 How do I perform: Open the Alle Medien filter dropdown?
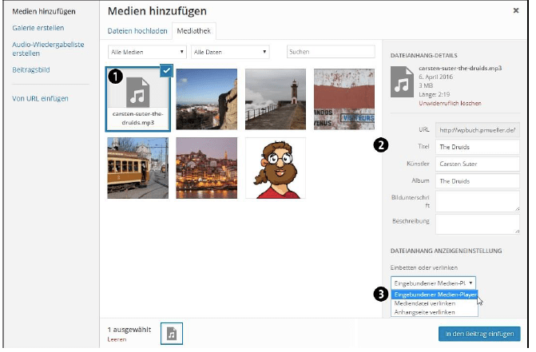click(x=146, y=52)
